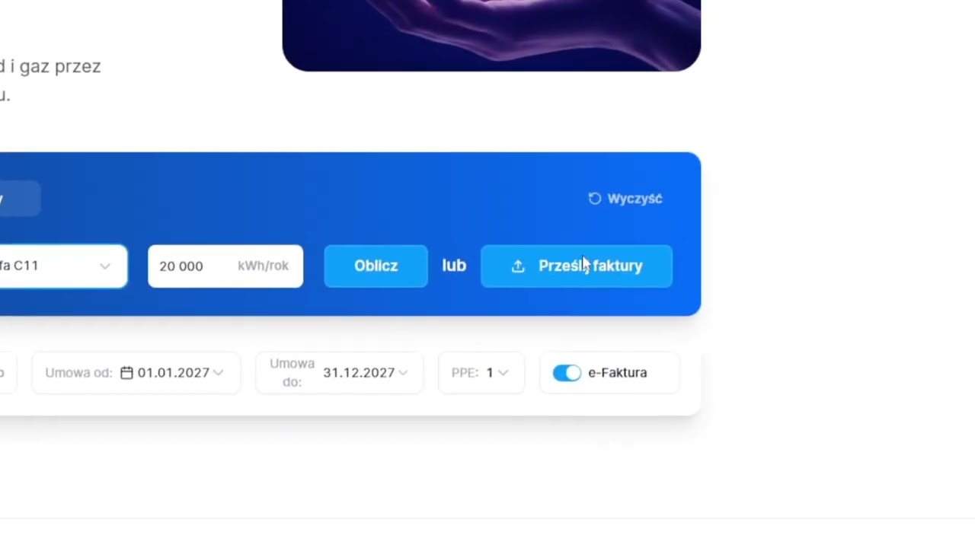Open the chevron after date 31.12.2027
The image size is (975, 548).
tap(403, 372)
